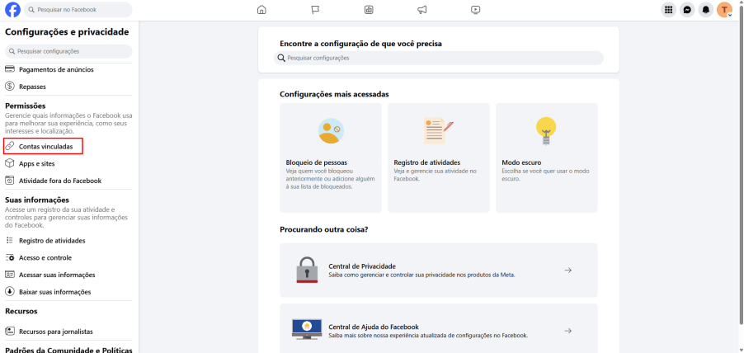
Task: Click the card icon beside Pagamentos de anúncios
Action: coord(10,69)
